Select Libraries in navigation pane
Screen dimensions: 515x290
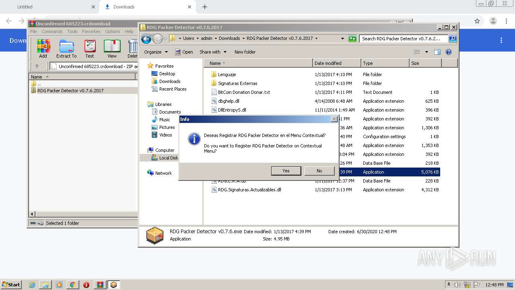click(159, 104)
